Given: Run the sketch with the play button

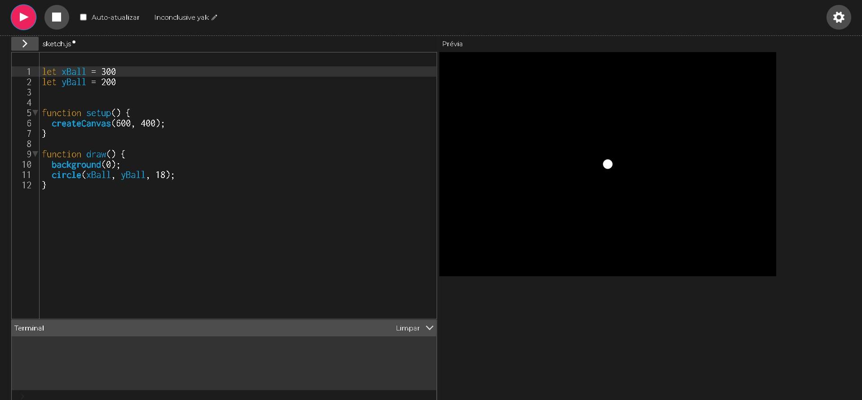Looking at the screenshot, I should (x=23, y=17).
